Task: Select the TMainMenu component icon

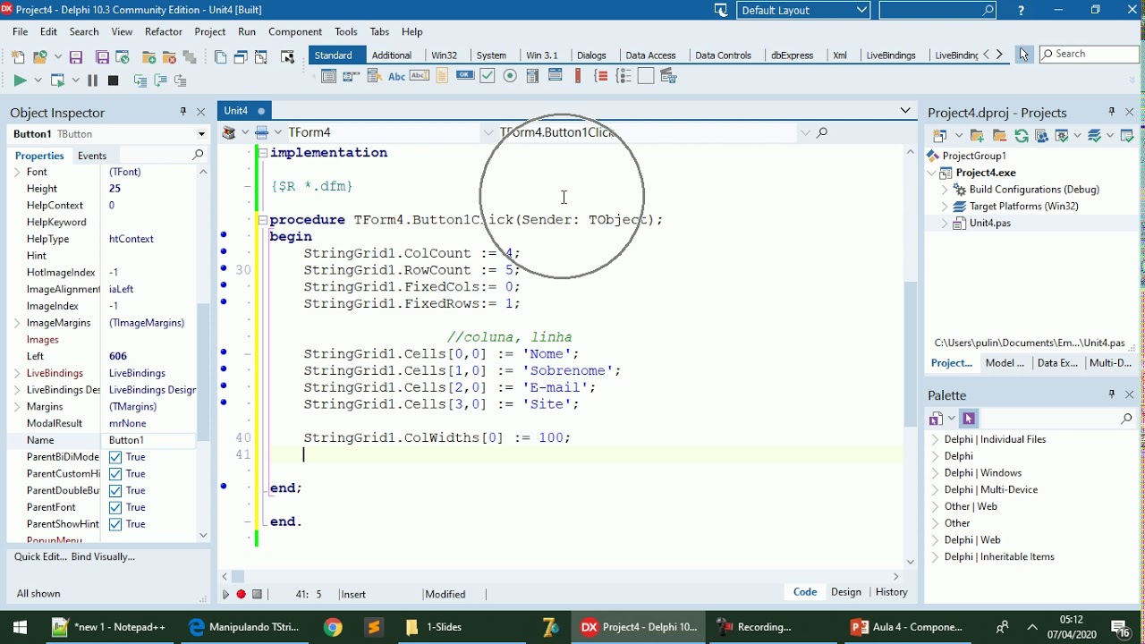Action: pyautogui.click(x=351, y=76)
